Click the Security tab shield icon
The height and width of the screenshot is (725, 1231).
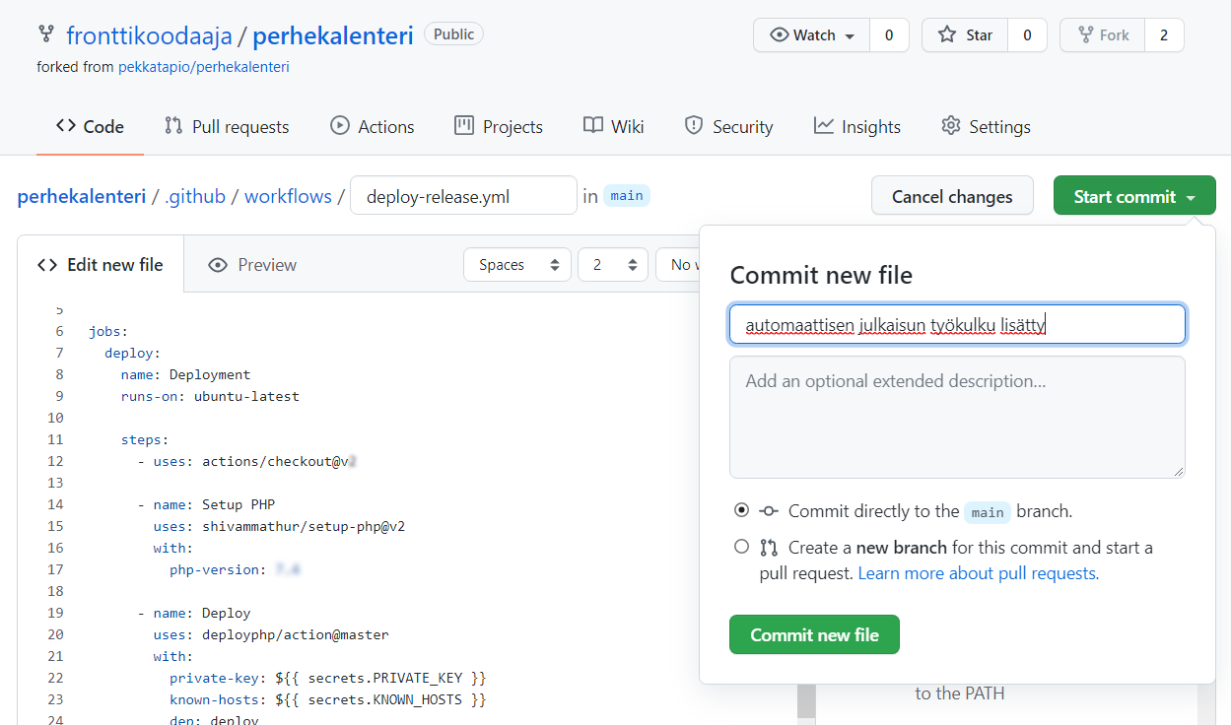(x=694, y=125)
